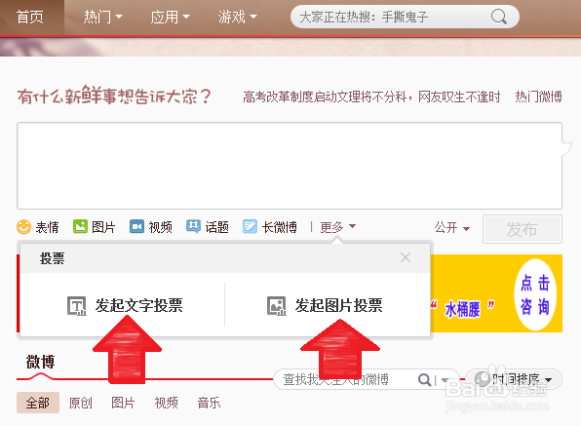Image resolution: width=581 pixels, height=426 pixels.
Task: Click the picture poll image icon
Action: [x=277, y=306]
